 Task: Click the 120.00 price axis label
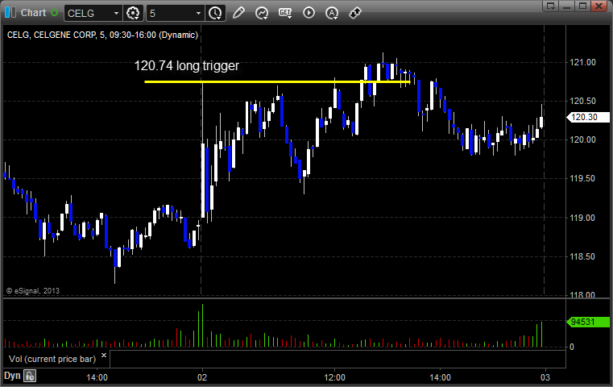[583, 139]
